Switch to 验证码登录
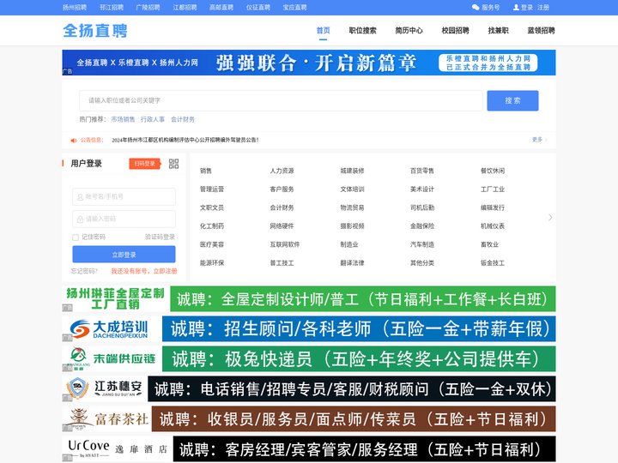The width and height of the screenshot is (618, 463). 160,237
